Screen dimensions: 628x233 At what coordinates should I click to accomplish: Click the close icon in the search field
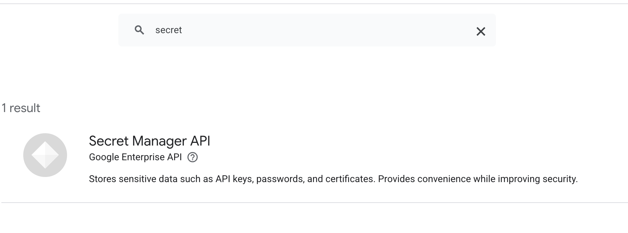481,31
